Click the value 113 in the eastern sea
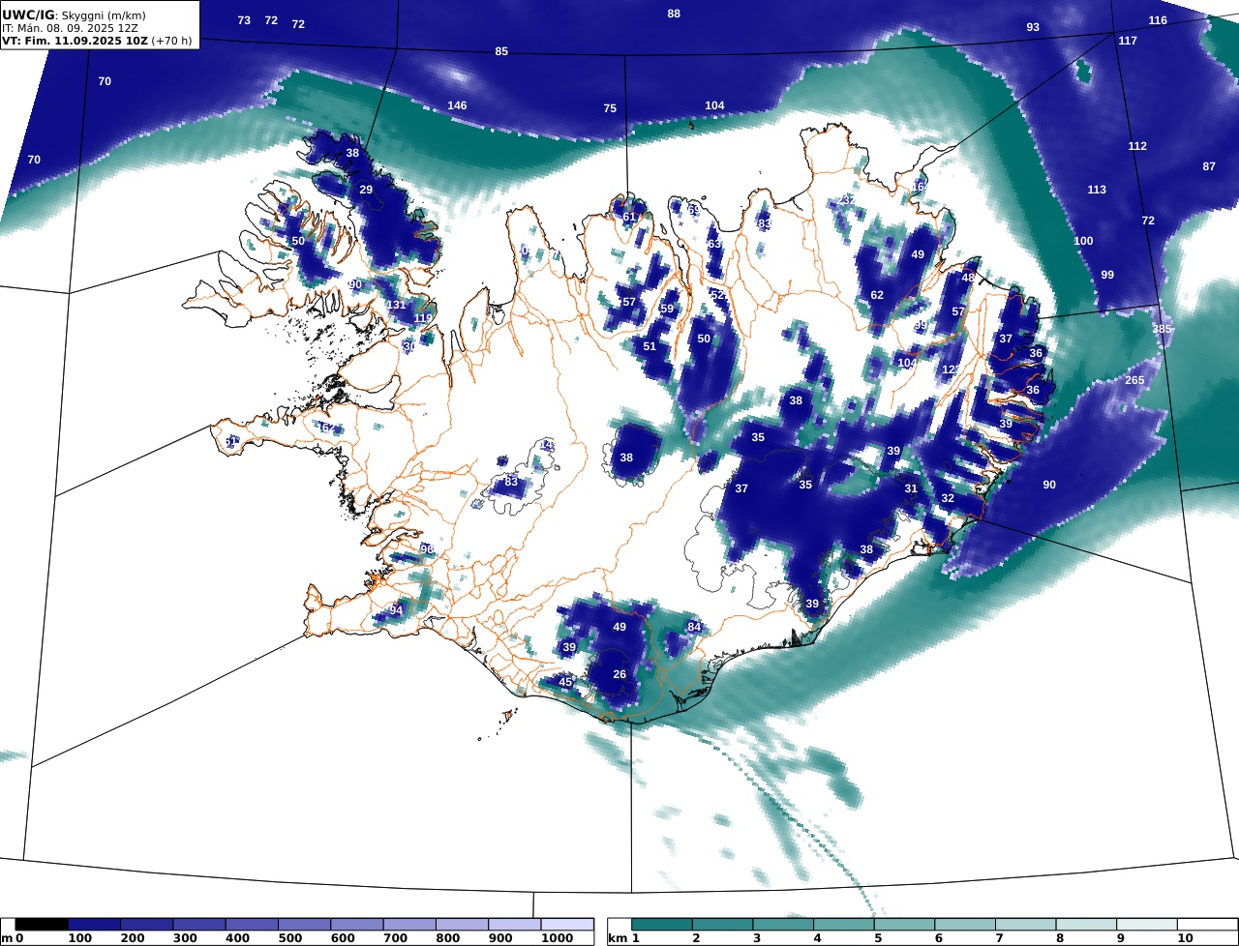Image resolution: width=1239 pixels, height=946 pixels. tap(1097, 190)
